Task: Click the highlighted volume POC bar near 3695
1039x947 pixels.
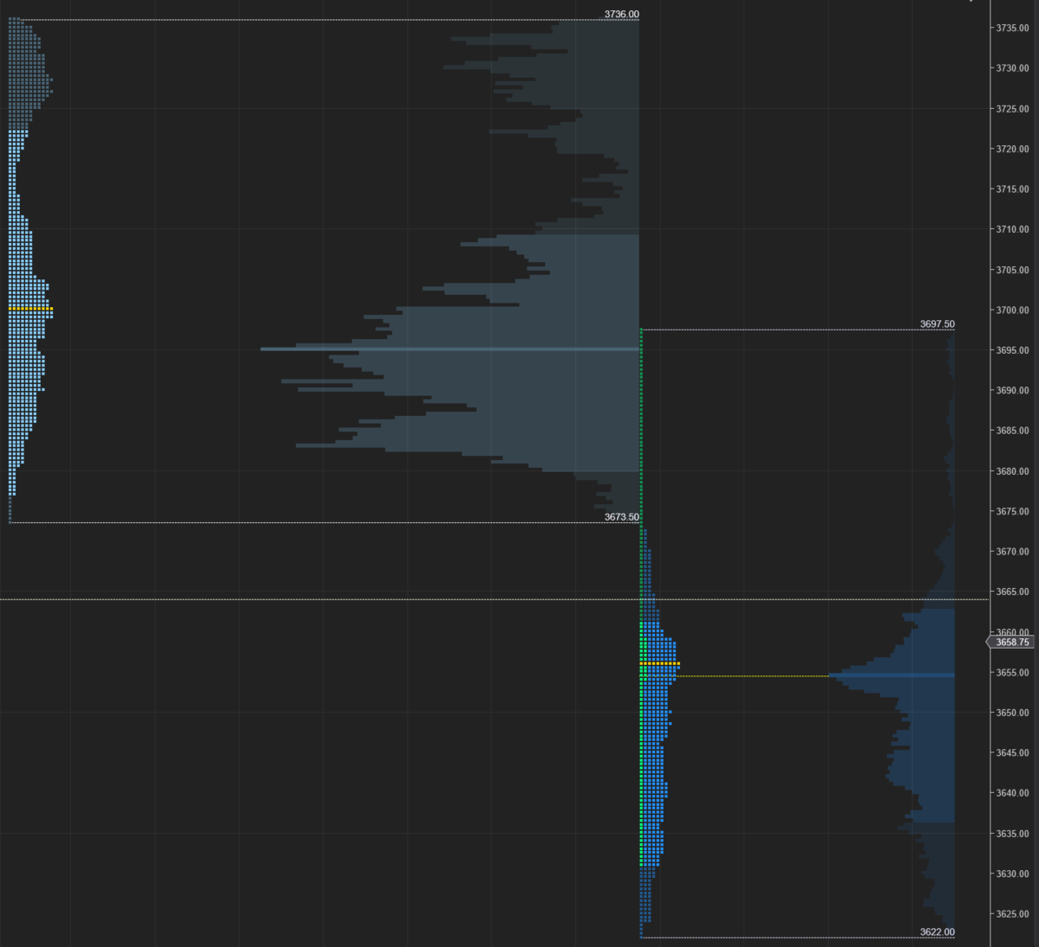Action: click(450, 349)
